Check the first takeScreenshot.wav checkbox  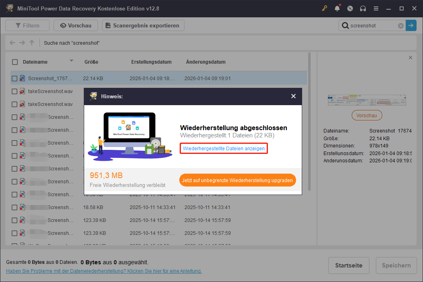[15, 91]
